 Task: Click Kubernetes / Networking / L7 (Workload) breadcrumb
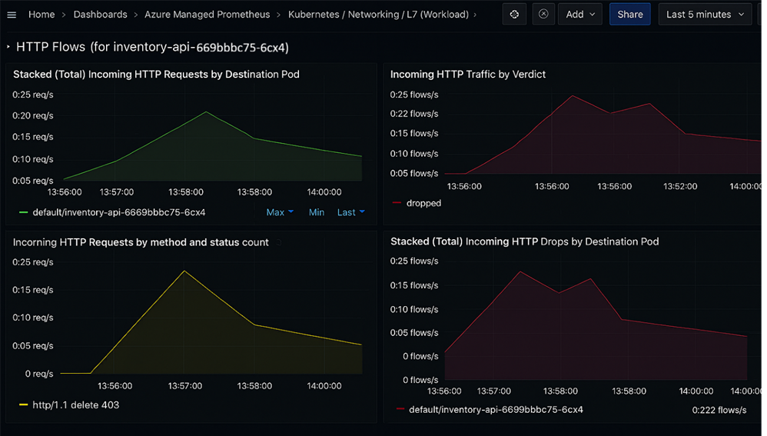[x=378, y=15]
